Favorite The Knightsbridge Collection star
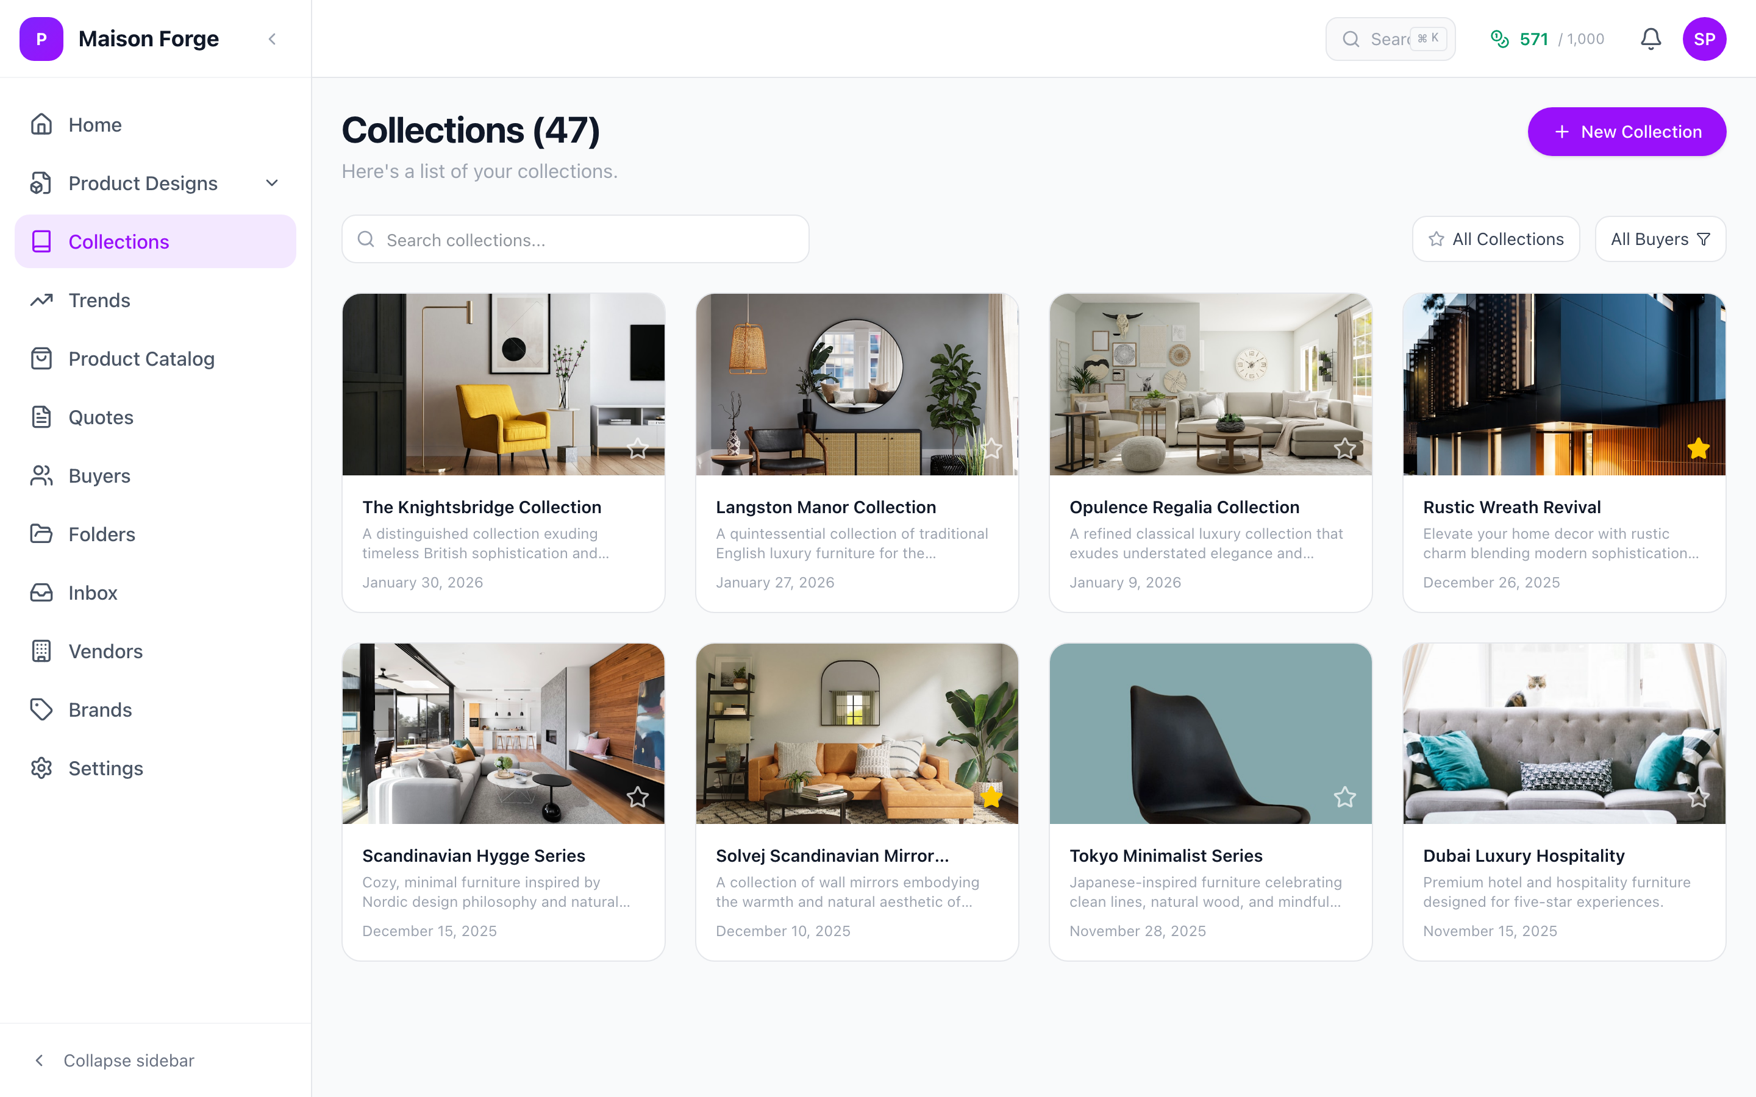This screenshot has height=1097, width=1756. [x=638, y=449]
